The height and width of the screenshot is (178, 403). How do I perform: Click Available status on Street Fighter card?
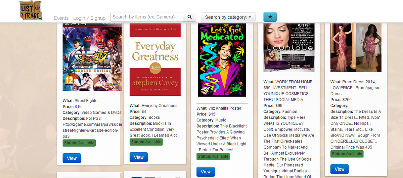click(x=79, y=143)
